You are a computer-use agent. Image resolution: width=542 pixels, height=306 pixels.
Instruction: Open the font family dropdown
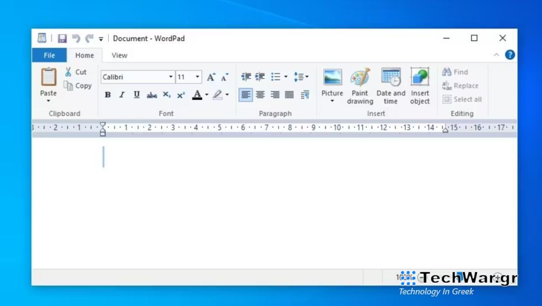[170, 77]
